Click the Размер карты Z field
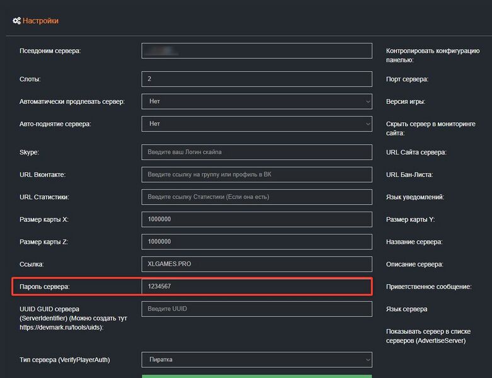 (x=256, y=242)
